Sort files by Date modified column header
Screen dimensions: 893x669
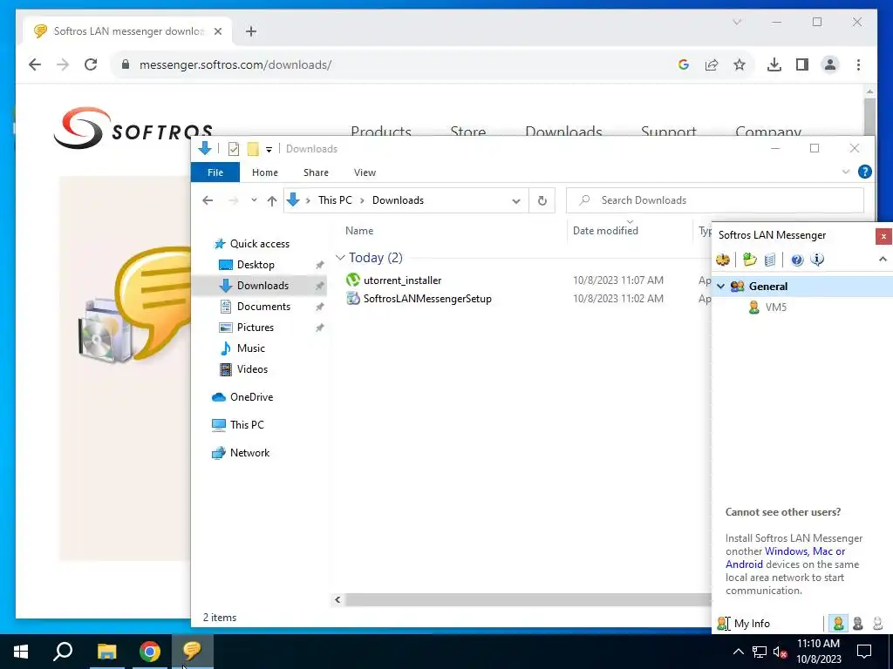605,230
